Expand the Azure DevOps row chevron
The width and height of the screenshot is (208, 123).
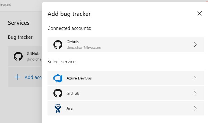coord(195,78)
